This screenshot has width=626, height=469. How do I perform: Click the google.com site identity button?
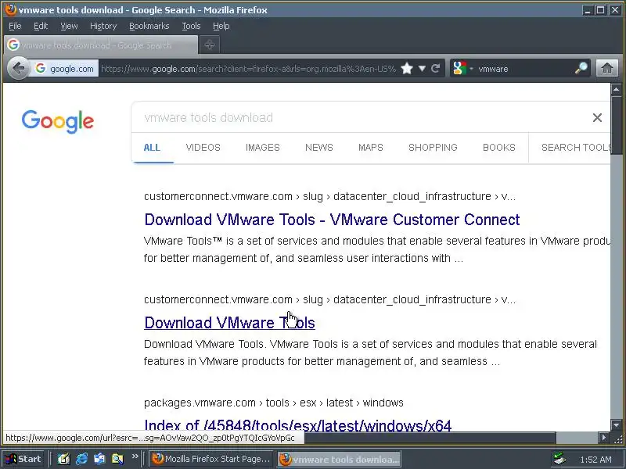[65, 69]
